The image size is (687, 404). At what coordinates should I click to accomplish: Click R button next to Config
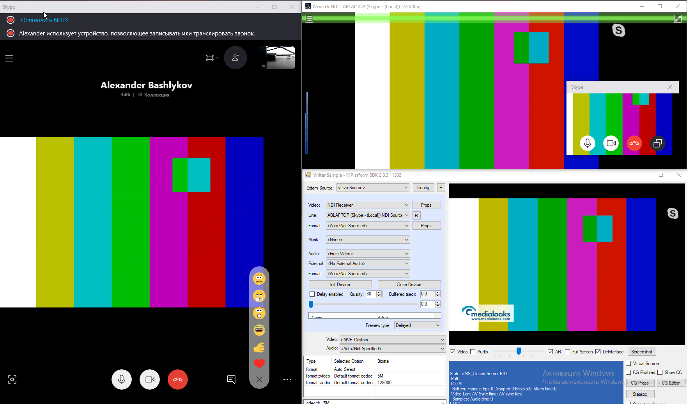(x=441, y=188)
